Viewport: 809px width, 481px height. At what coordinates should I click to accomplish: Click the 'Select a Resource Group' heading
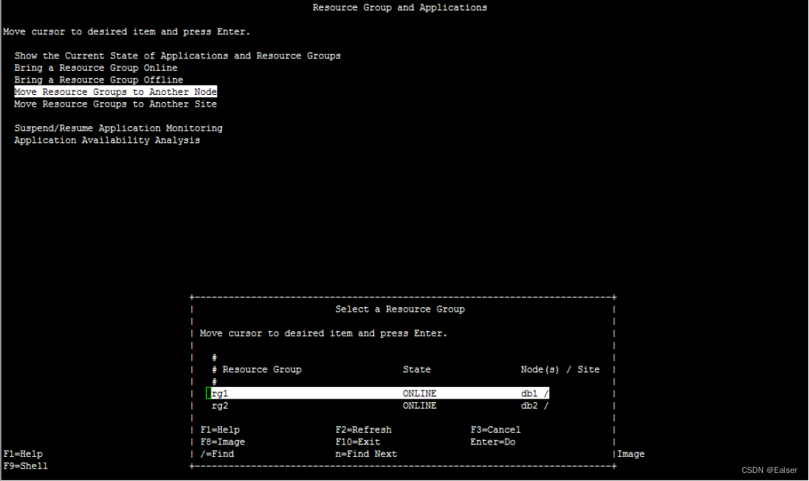point(400,309)
